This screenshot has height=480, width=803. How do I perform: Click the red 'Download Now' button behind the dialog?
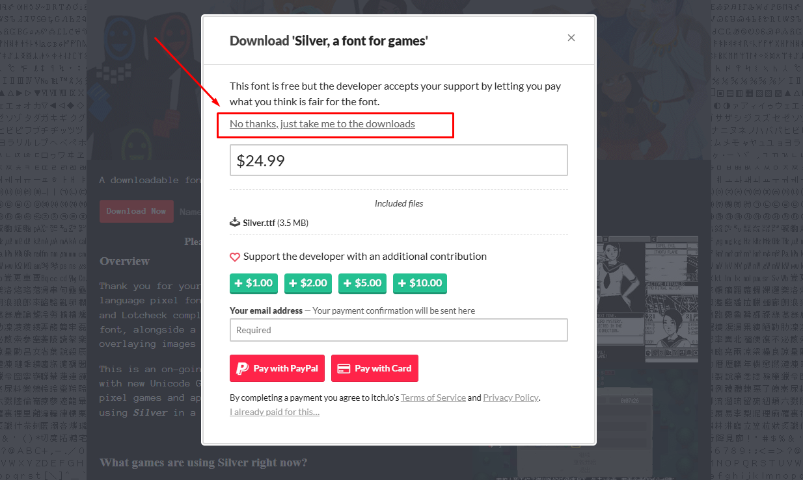136,211
